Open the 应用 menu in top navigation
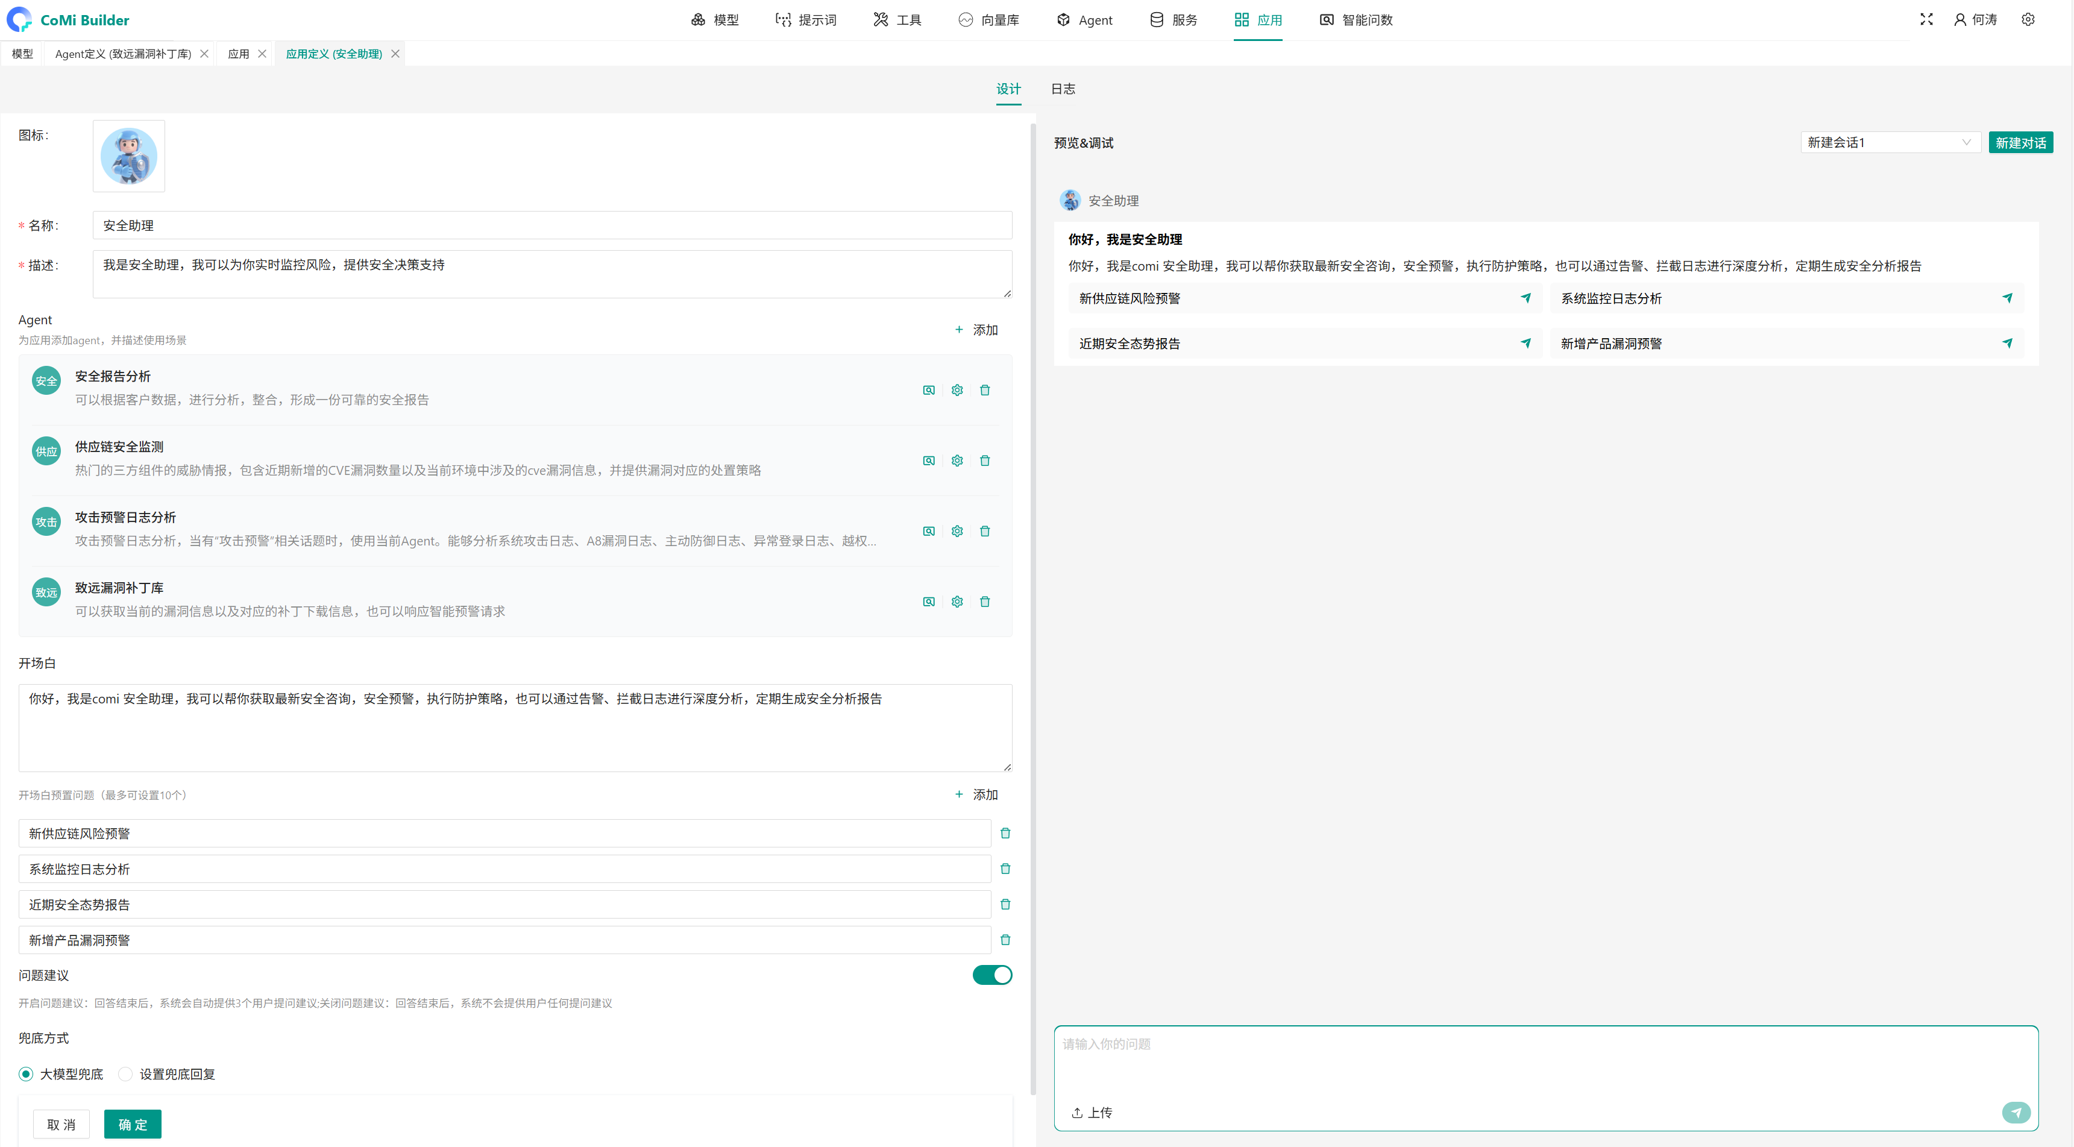 click(x=1259, y=20)
